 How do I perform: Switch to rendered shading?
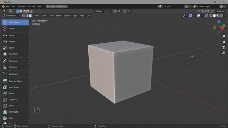(x=221, y=16)
